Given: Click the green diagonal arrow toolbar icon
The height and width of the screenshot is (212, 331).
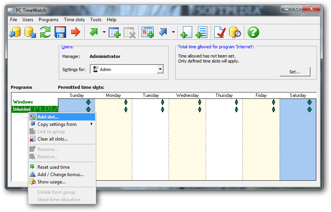Looking at the screenshot, I should (x=94, y=32).
